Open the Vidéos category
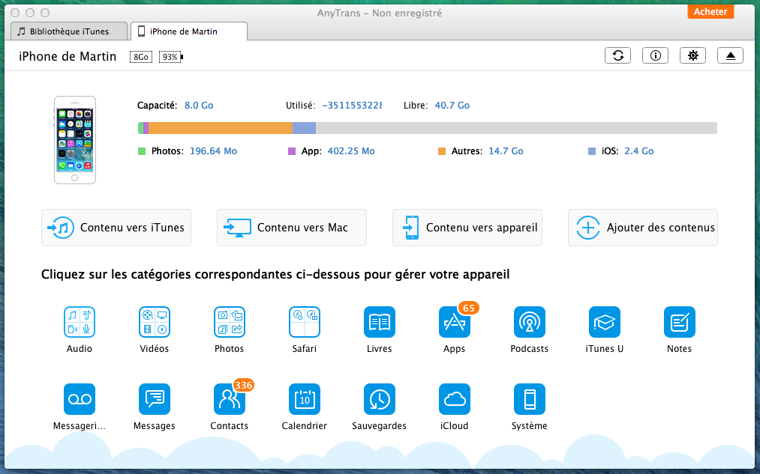 154,322
